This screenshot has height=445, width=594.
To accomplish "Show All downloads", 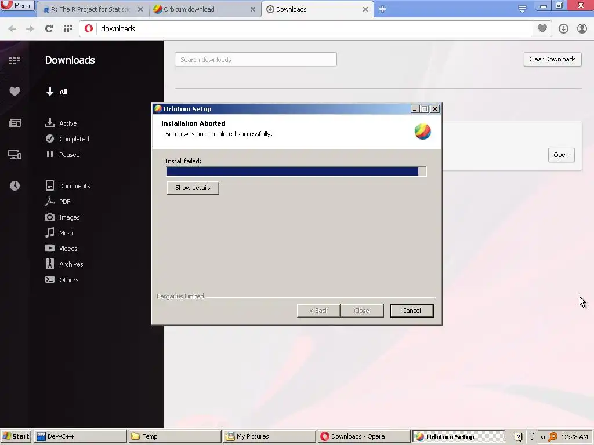I will [x=57, y=92].
